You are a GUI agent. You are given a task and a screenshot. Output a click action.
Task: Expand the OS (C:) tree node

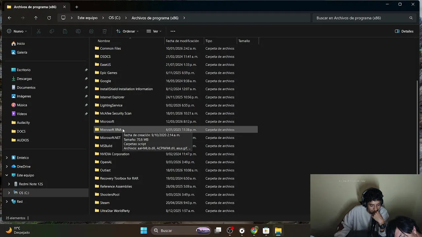point(9,193)
